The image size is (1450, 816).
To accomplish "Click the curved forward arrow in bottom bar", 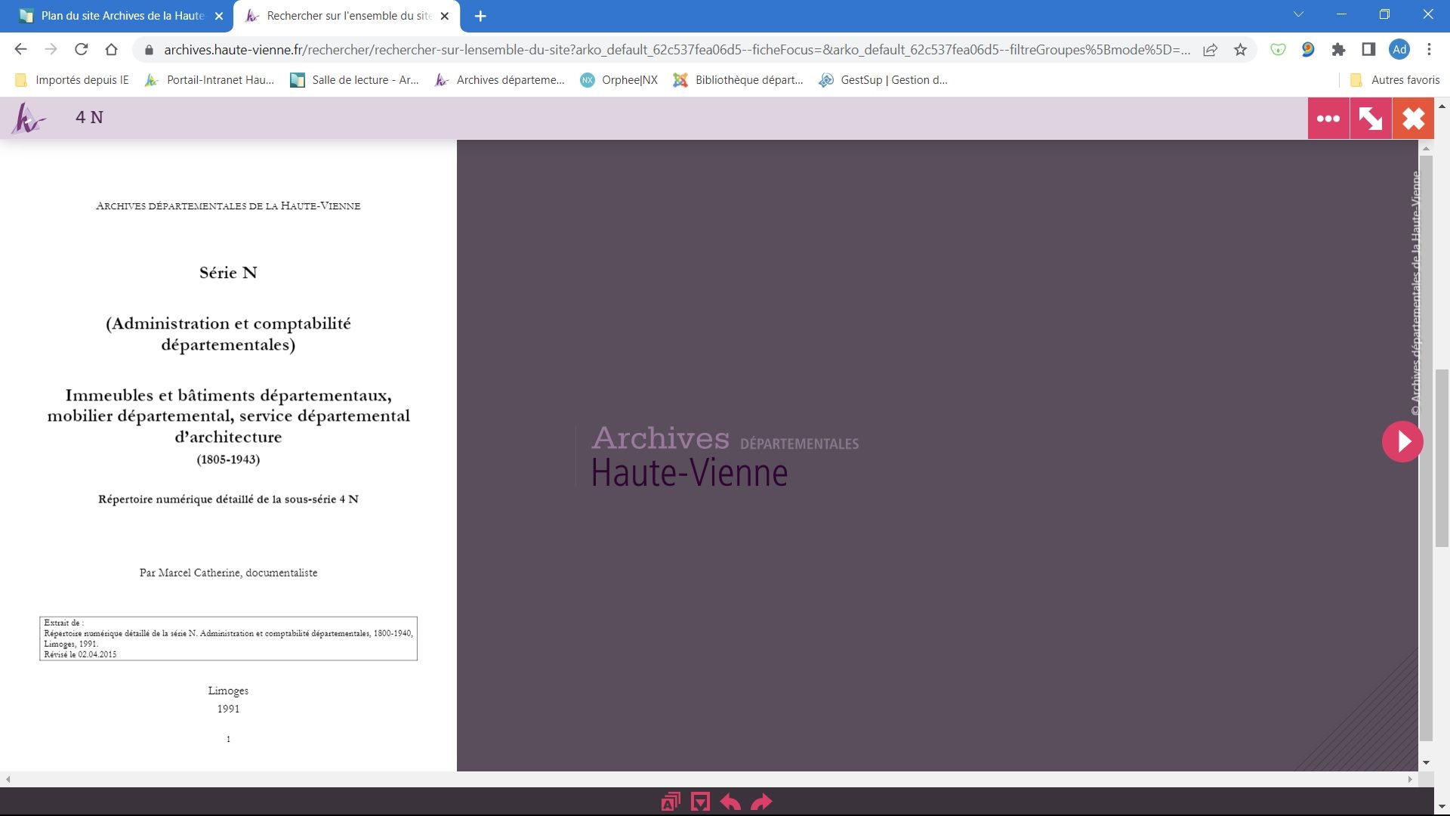I will (x=761, y=802).
